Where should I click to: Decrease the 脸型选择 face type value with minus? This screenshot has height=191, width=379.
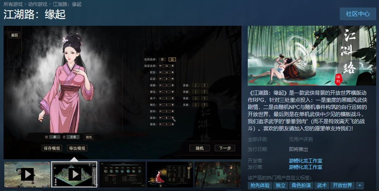(x=160, y=66)
